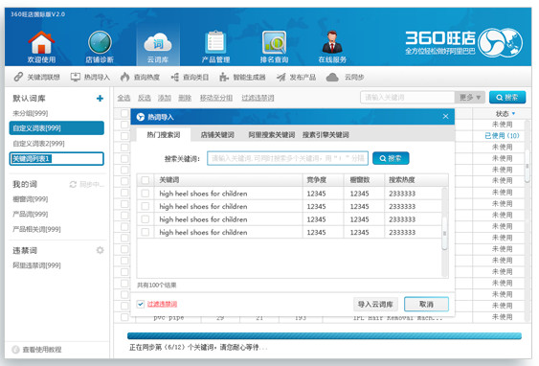Viewport: 539px width, 366px height.
Task: Open the 查看使用教程 link
Action: (x=42, y=350)
